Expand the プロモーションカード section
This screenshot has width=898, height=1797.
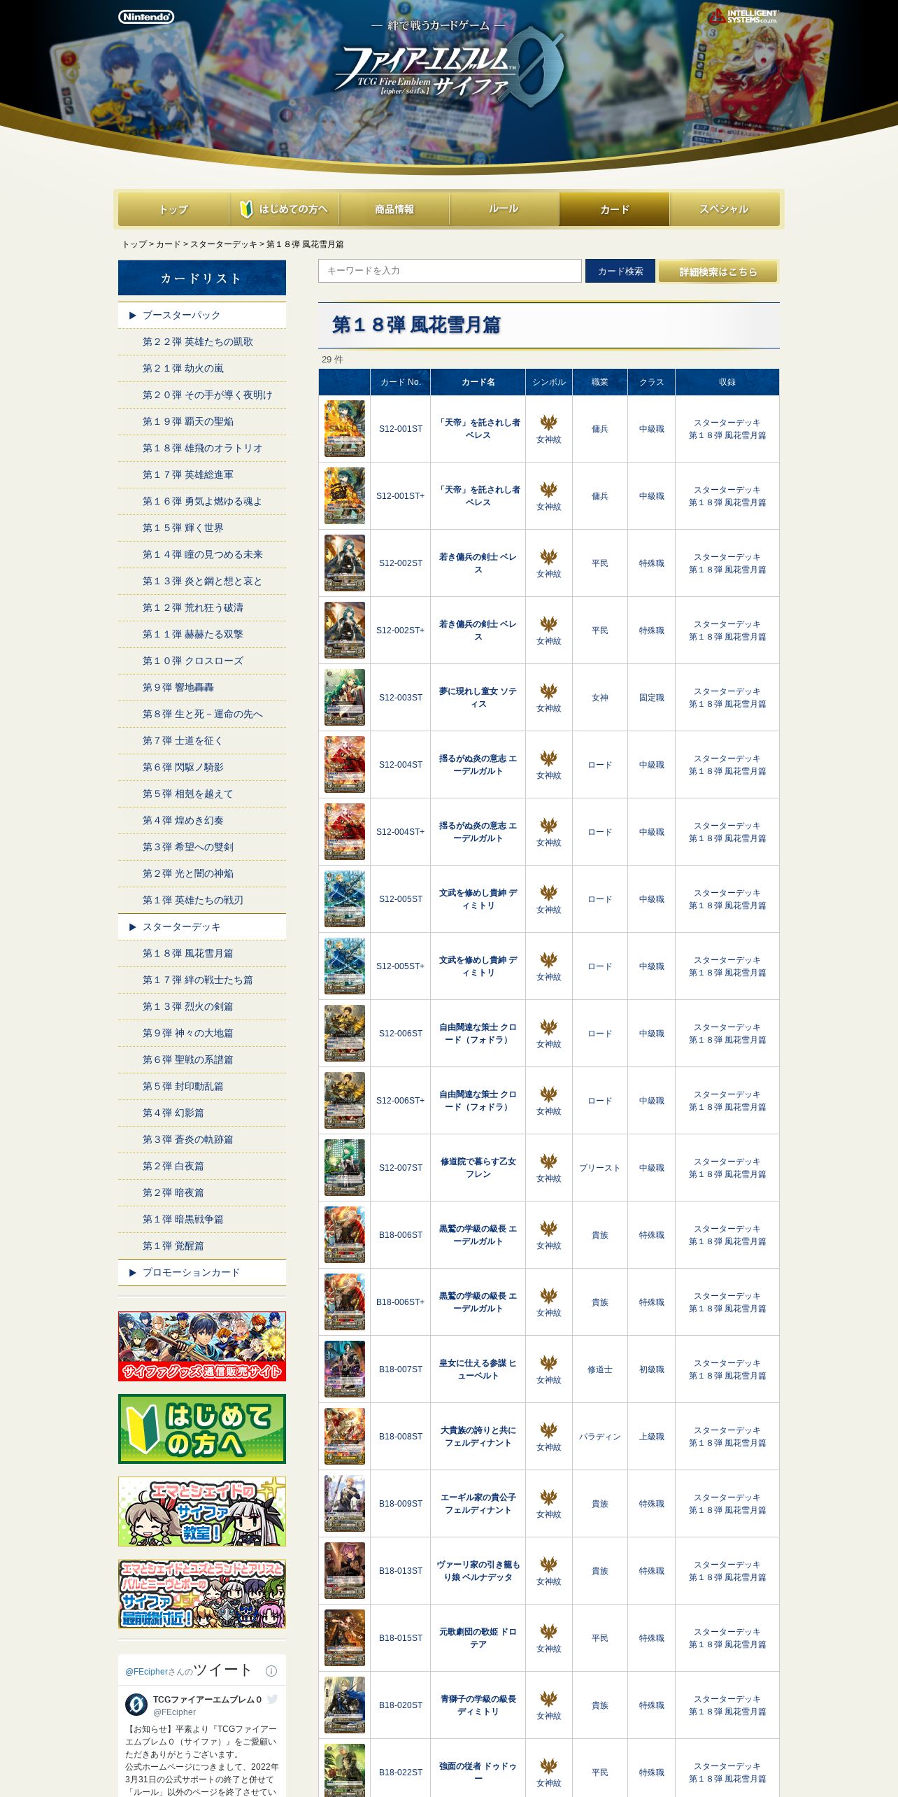coord(202,1272)
